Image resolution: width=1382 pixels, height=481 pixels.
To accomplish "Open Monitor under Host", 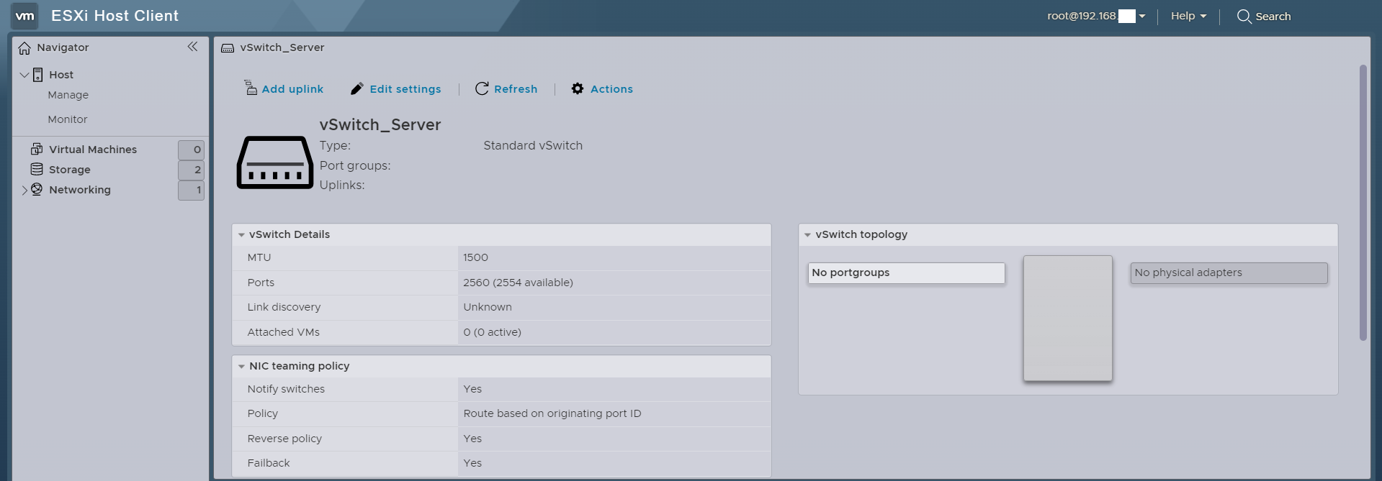I will click(68, 119).
